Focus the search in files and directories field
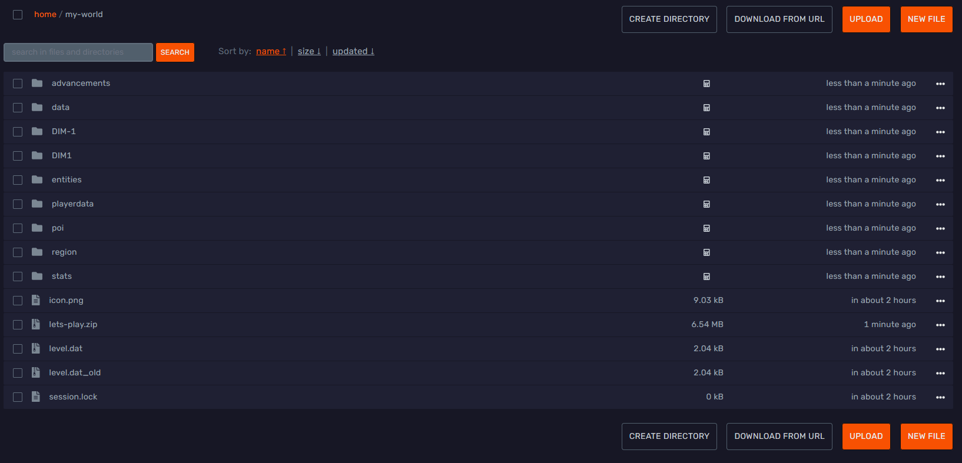Viewport: 962px width, 463px height. tap(78, 52)
